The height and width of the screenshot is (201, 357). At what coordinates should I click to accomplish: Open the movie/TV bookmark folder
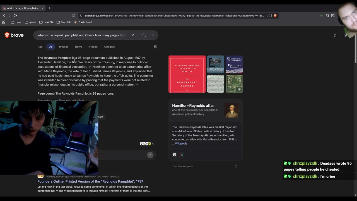(x=46, y=22)
